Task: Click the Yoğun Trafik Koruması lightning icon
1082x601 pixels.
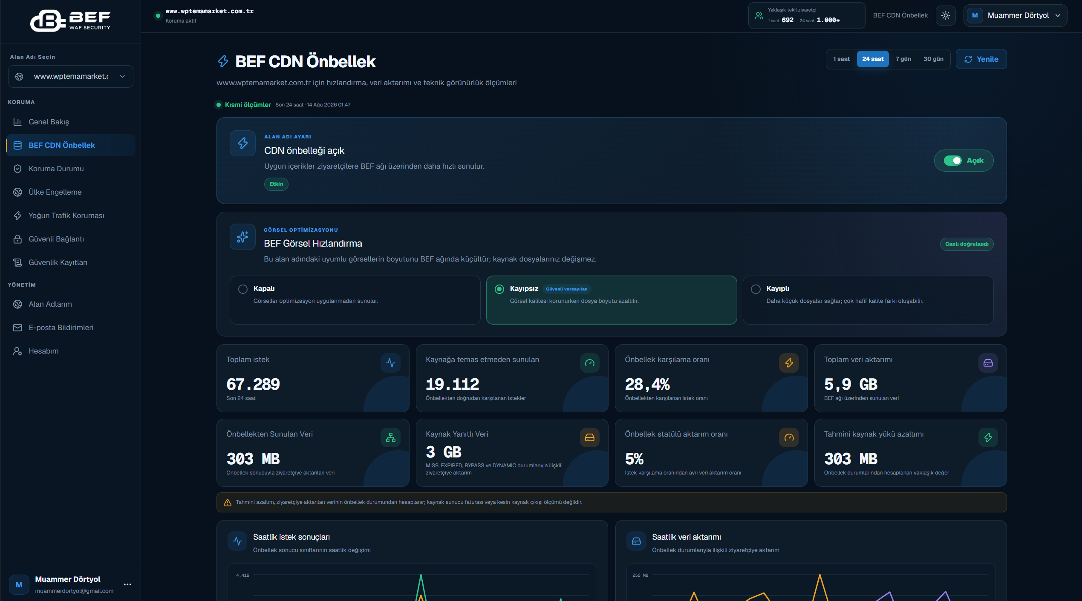Action: (x=17, y=216)
